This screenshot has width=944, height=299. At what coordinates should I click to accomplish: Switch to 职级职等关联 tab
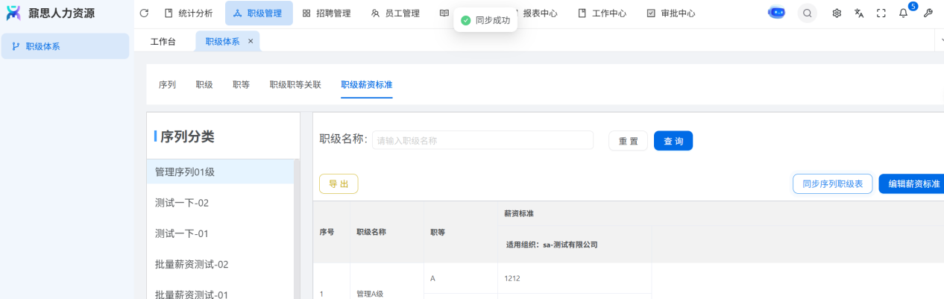[x=295, y=85]
